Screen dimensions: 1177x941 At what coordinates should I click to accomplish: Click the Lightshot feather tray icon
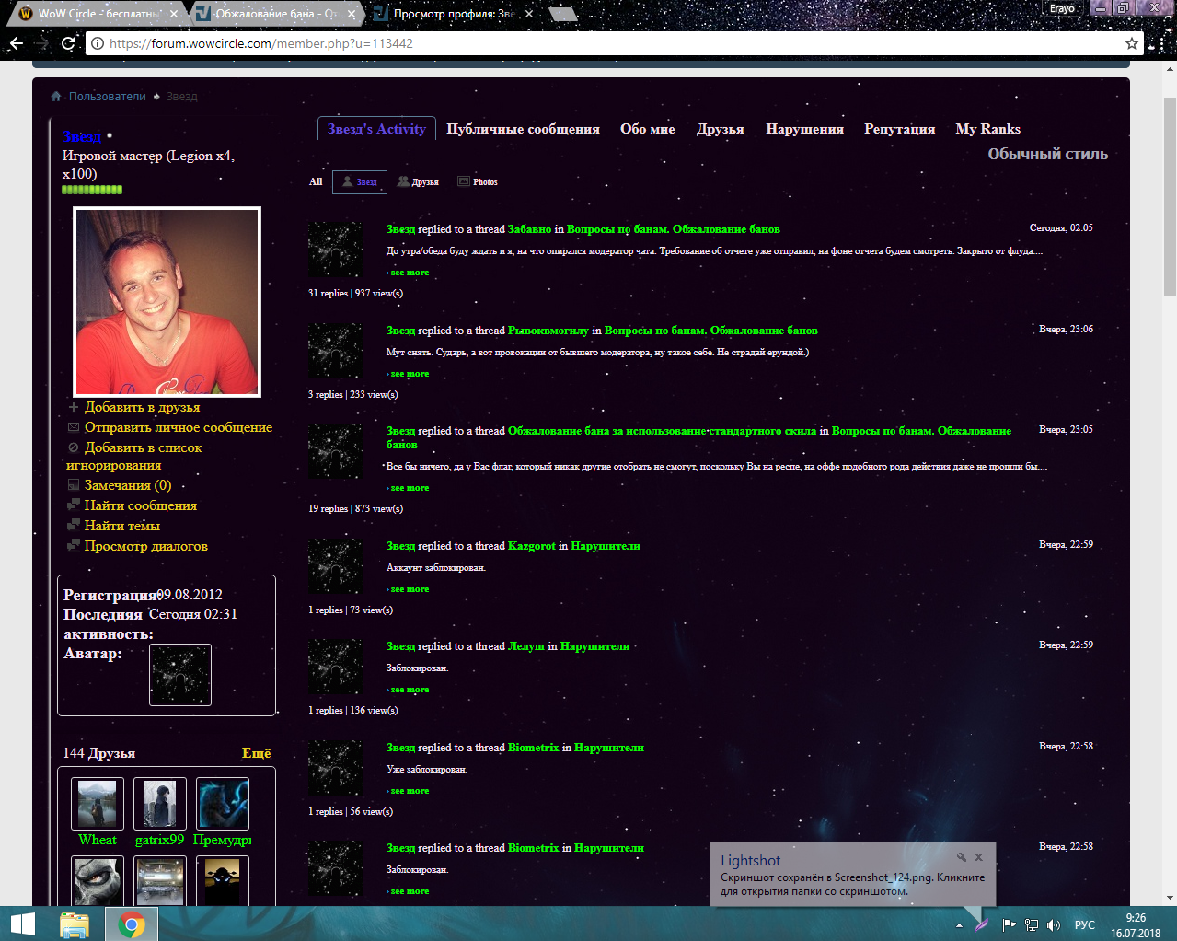(982, 924)
